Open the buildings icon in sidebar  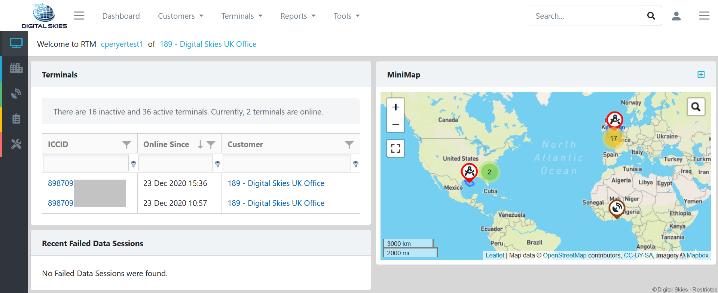click(x=16, y=68)
